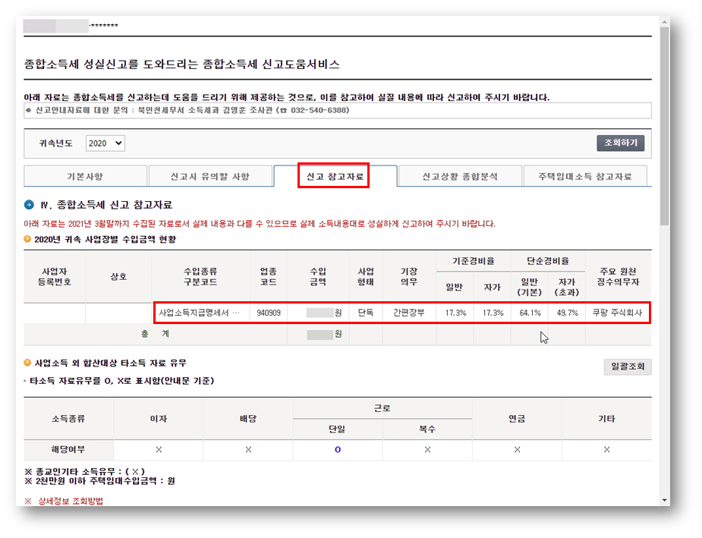Click the X mark under 연금
The width and height of the screenshot is (702, 538).
tap(517, 449)
